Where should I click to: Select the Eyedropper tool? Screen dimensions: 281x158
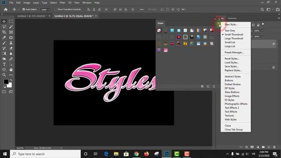click(x=4, y=38)
